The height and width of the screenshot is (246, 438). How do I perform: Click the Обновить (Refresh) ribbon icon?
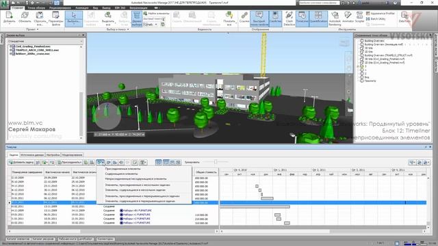pos(25,17)
